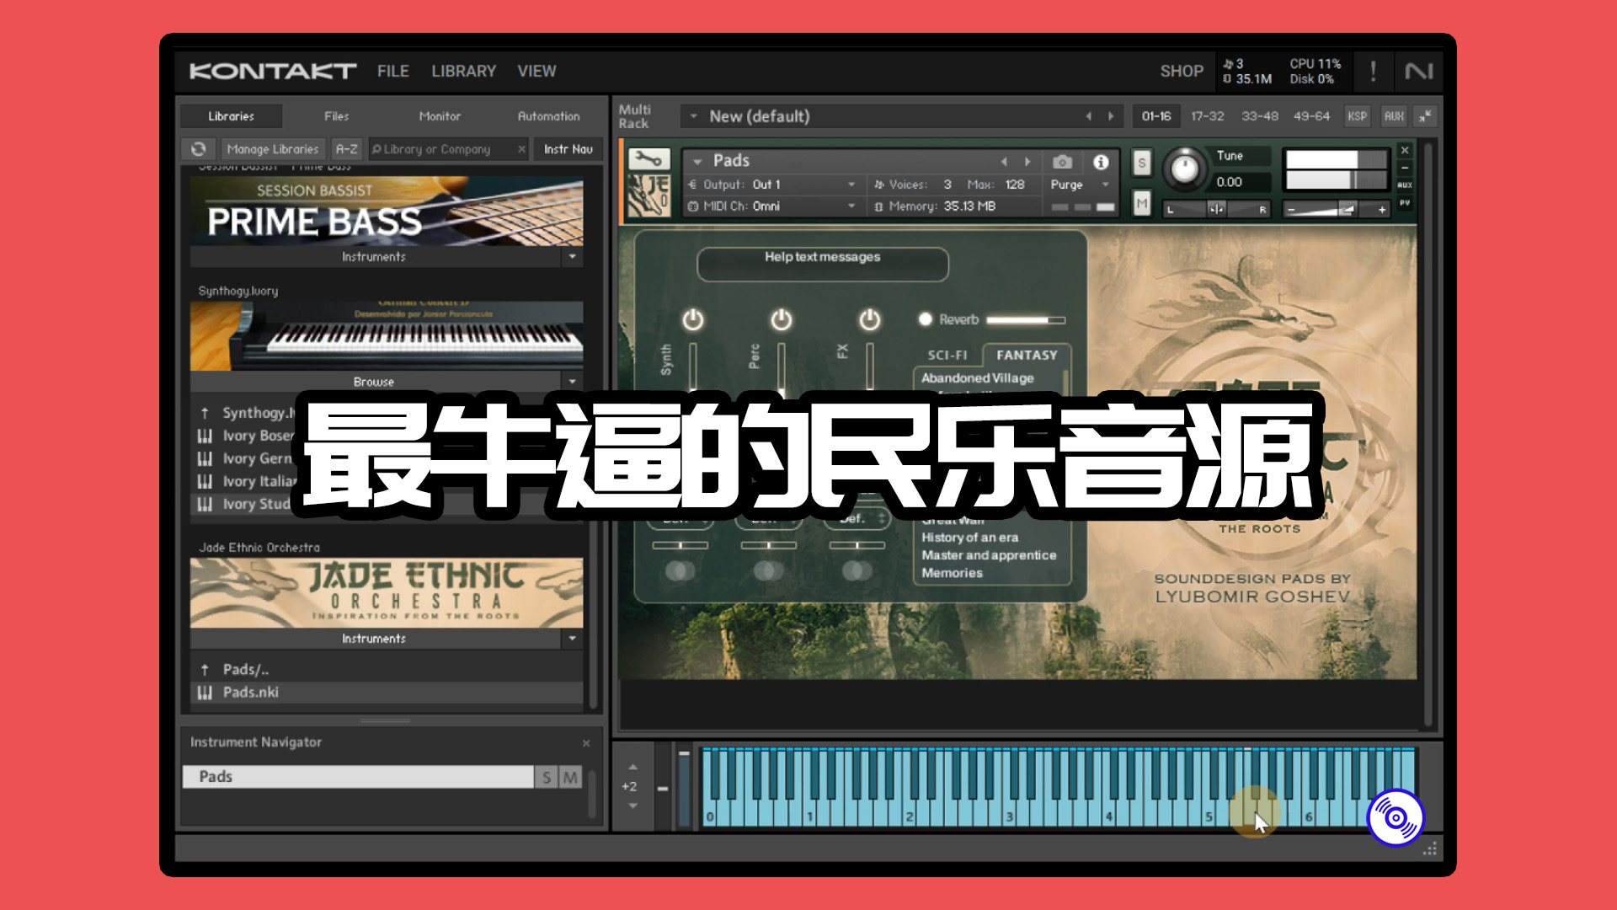
Task: Remove Pads instrument with X button
Action: coord(1405,150)
